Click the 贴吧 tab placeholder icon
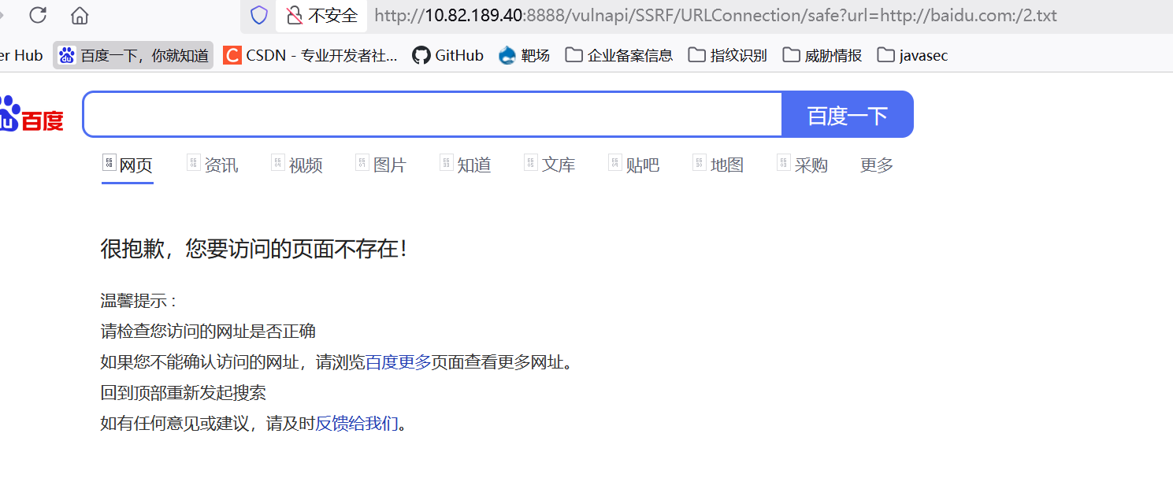Screen dimensions: 1173x478 [x=615, y=162]
